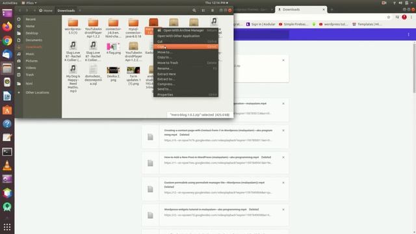
Task: Remove Creating a contact page download entry
Action: point(283,131)
